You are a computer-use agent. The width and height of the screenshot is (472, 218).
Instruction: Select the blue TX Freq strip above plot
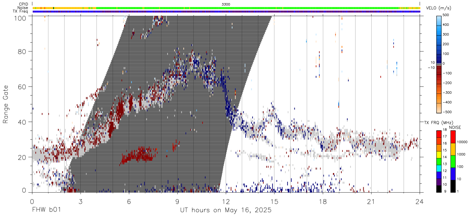(226, 12)
